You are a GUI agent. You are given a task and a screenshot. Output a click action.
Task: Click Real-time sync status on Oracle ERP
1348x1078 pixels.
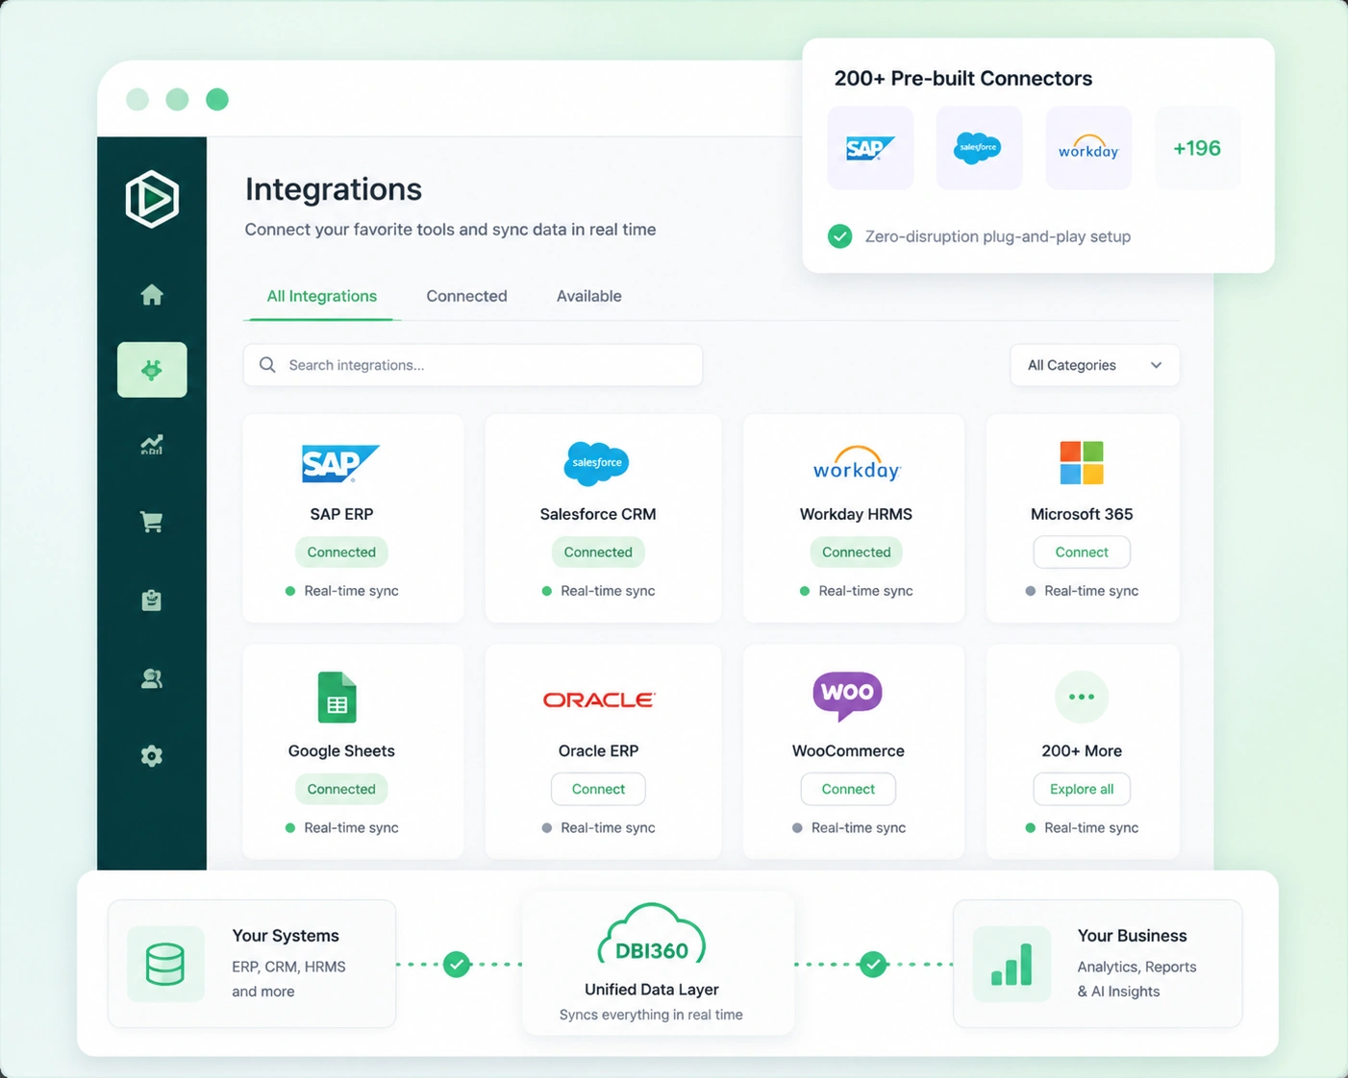point(598,827)
